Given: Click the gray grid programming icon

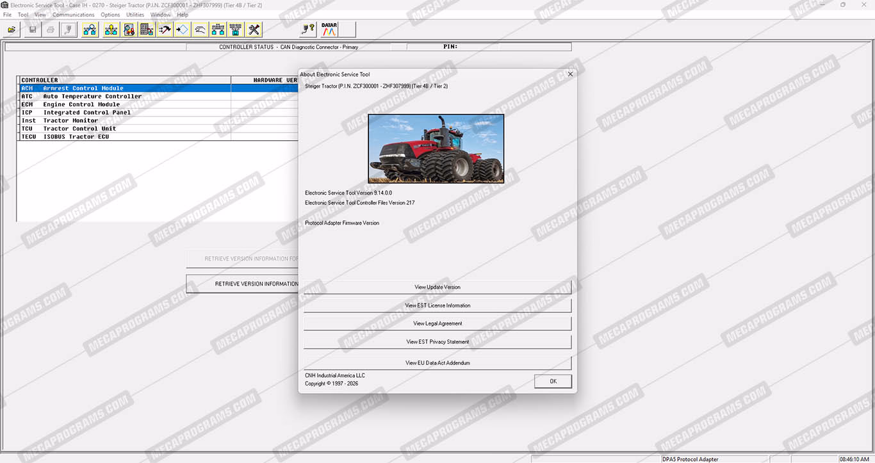Looking at the screenshot, I should coord(147,29).
